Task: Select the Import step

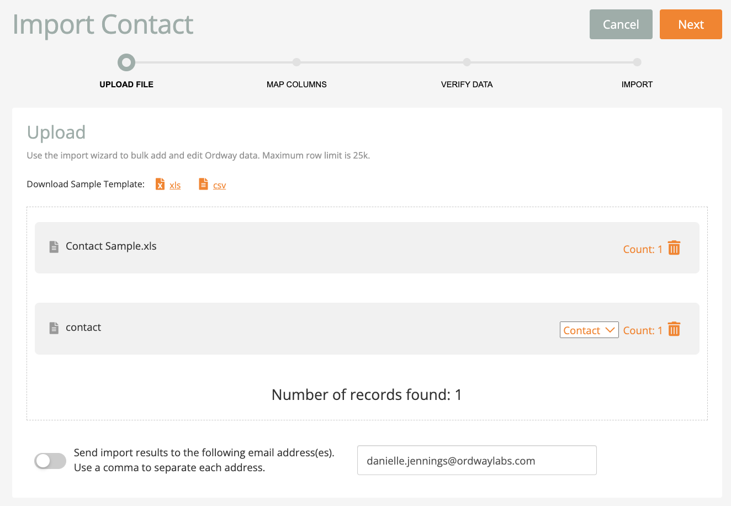Action: 637,85
